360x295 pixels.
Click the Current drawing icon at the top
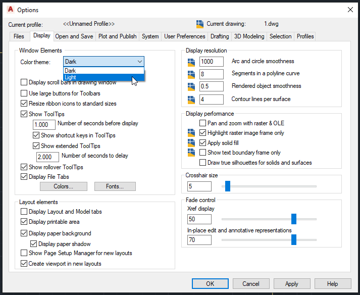(200, 24)
